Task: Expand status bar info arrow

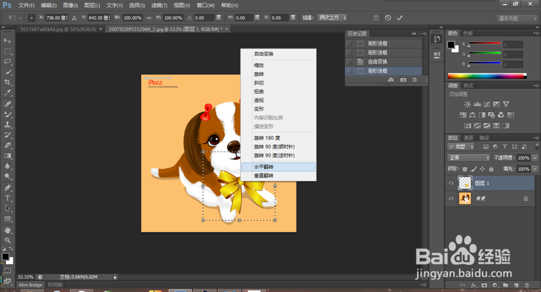Action: click(115, 277)
